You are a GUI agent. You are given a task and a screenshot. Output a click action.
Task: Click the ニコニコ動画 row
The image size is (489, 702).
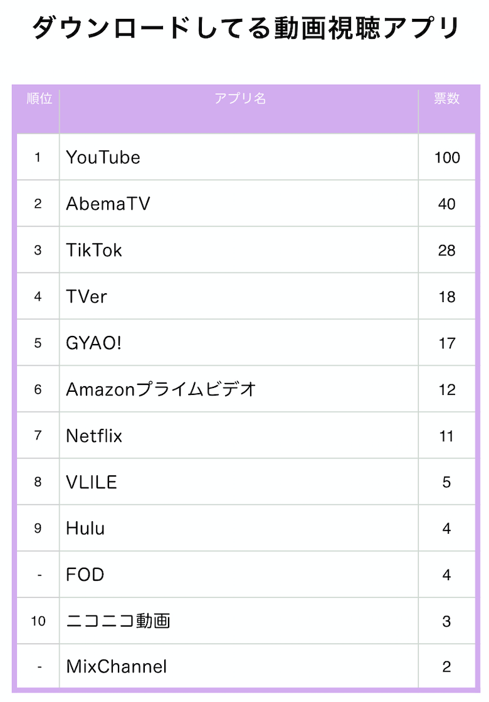[246, 621]
